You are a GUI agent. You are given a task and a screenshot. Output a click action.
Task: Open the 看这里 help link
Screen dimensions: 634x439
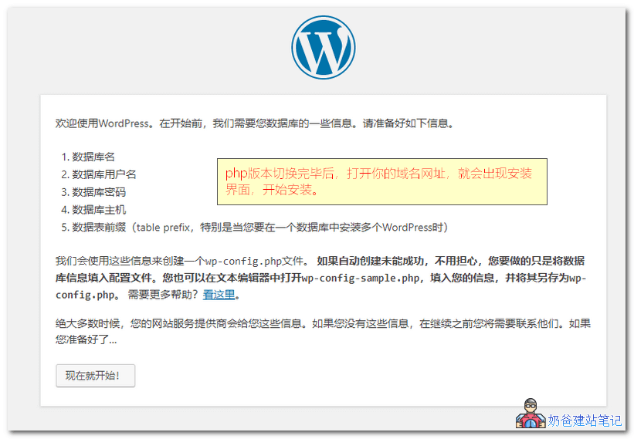tap(219, 295)
